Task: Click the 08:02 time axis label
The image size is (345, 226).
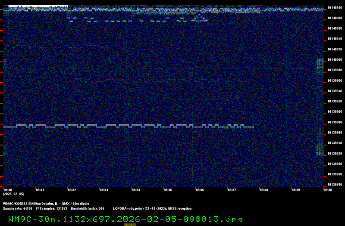Action: [x=72, y=189]
